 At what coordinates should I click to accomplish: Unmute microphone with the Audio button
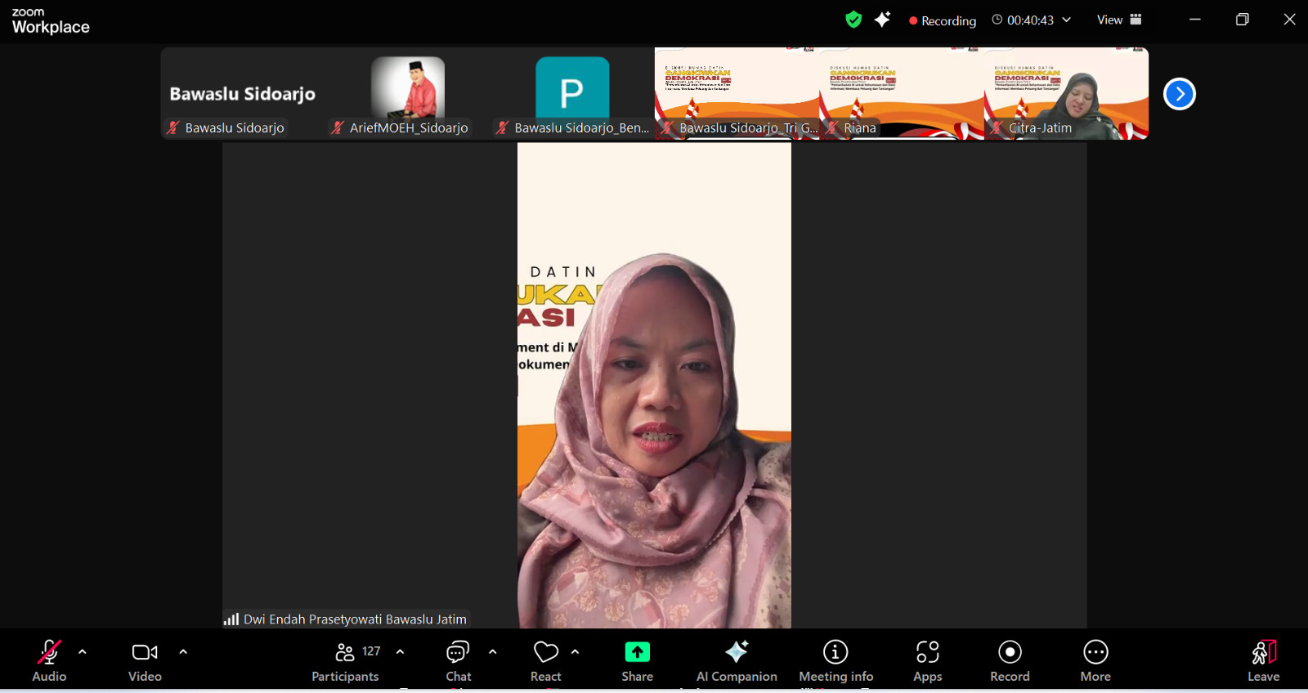[x=49, y=661]
